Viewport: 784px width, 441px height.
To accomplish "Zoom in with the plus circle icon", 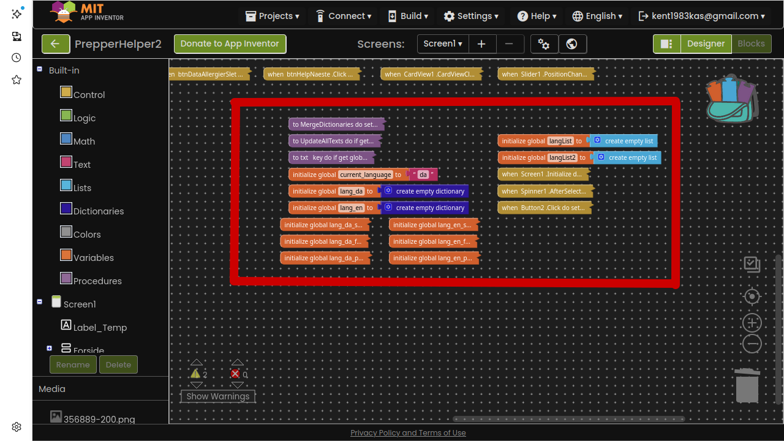I will [752, 323].
